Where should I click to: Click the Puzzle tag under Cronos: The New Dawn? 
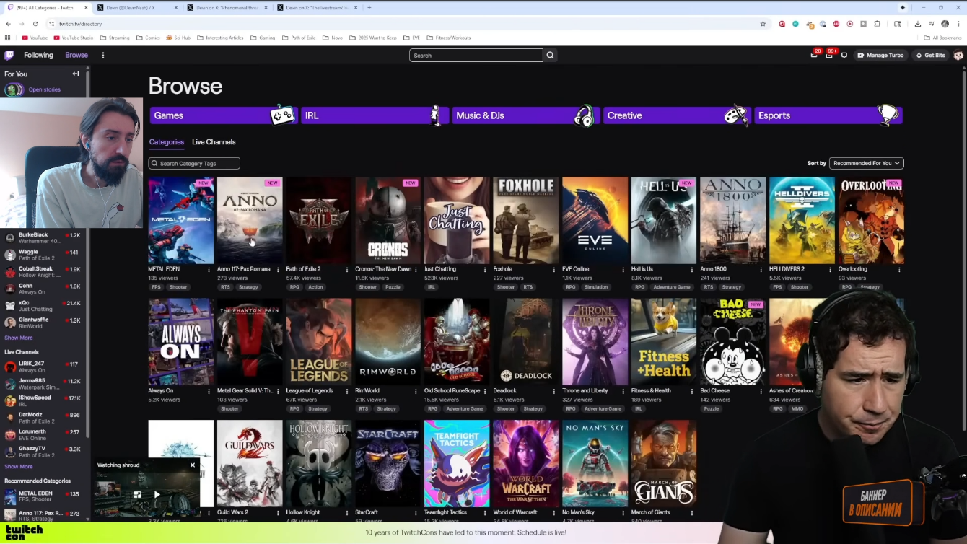393,287
